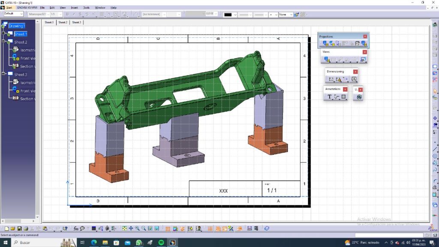Click the View Creation Wizard icon

point(363,59)
